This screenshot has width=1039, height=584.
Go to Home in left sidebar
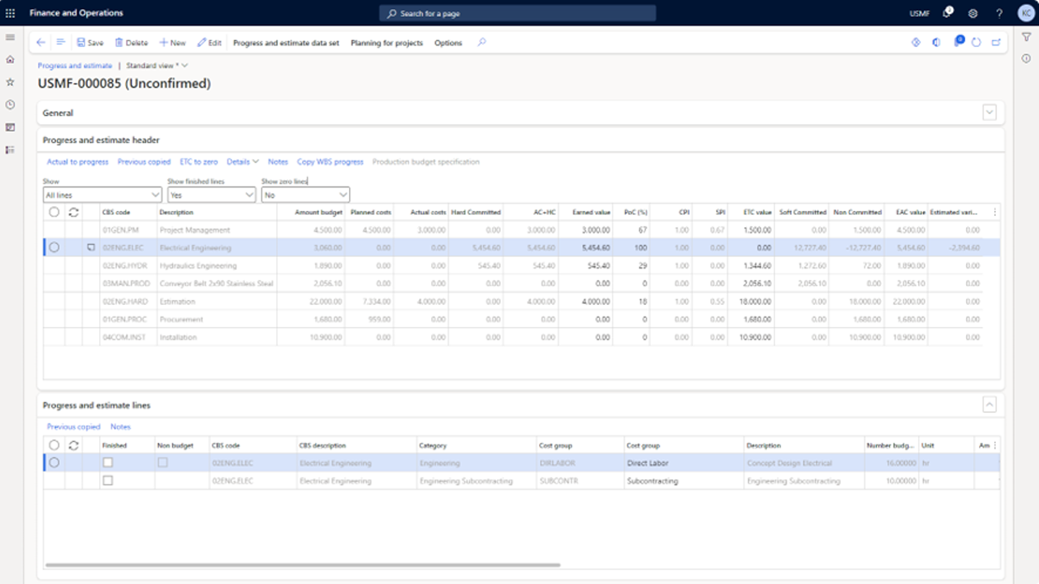(x=11, y=60)
